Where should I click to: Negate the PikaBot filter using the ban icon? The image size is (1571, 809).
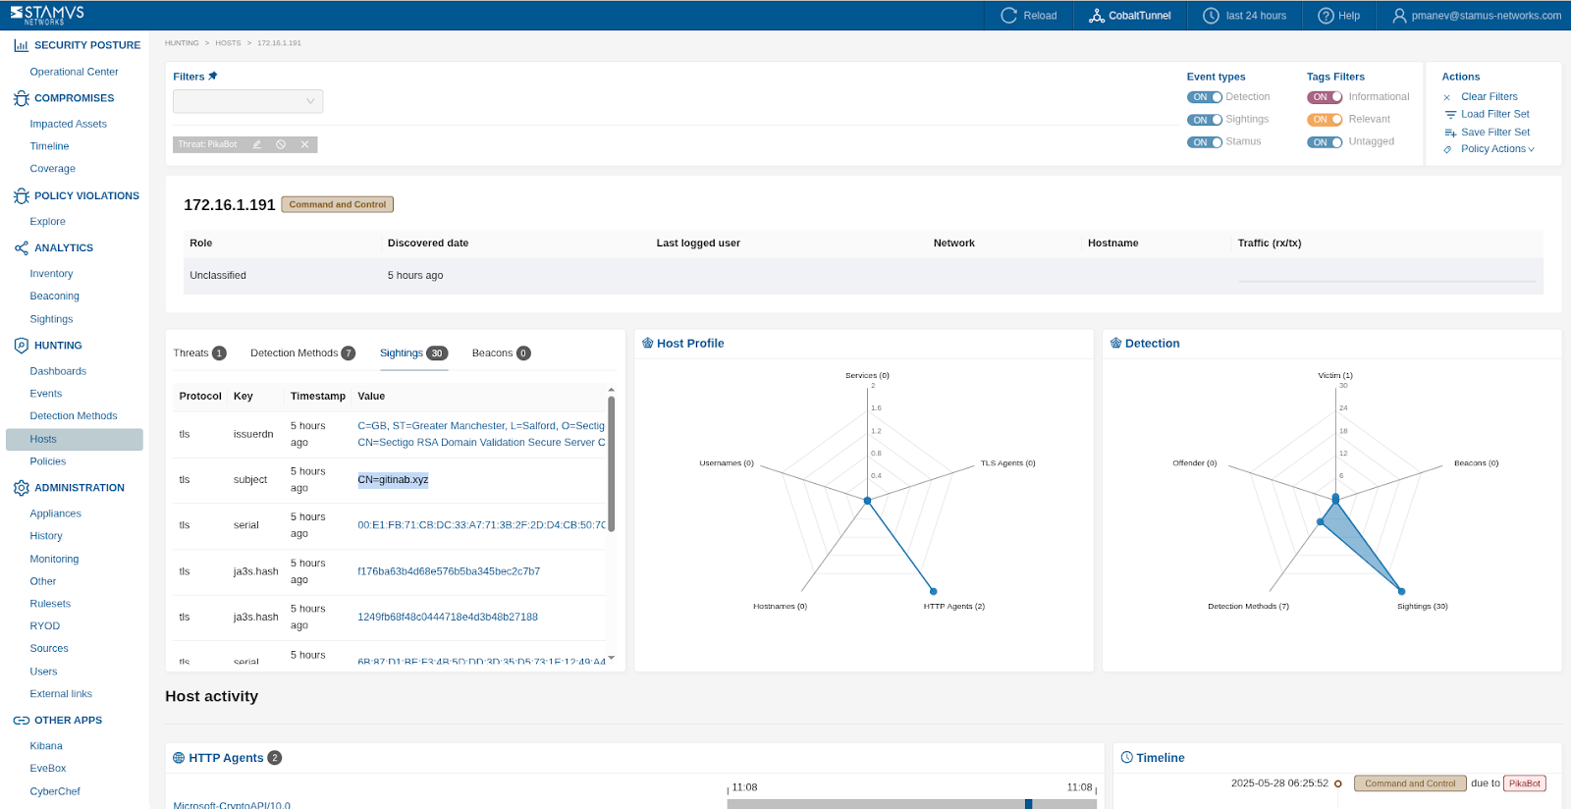[x=281, y=144]
